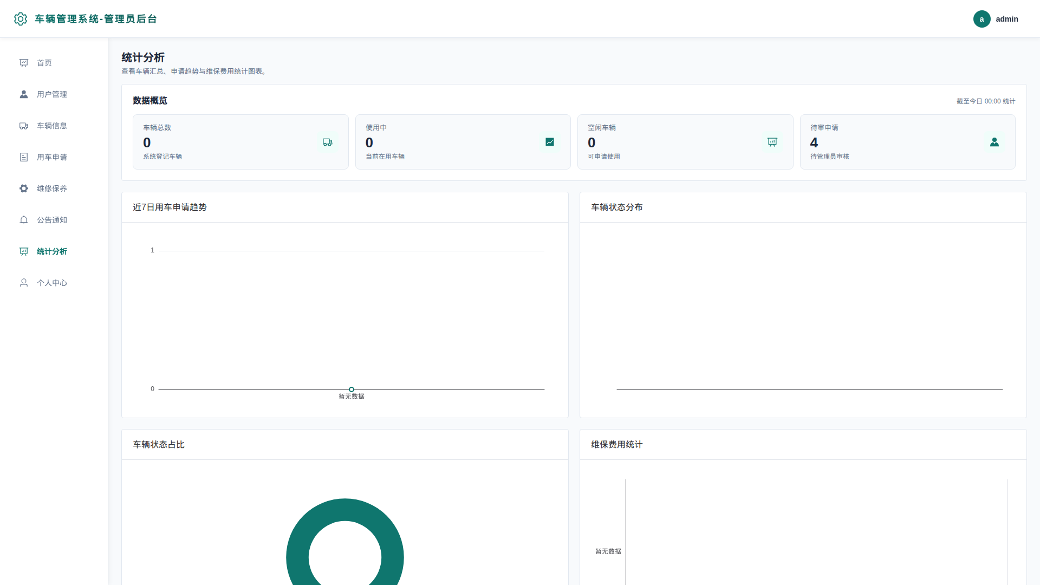Click the 车辆管理系统-管理员后台 title
This screenshot has height=585, width=1040.
[x=96, y=19]
